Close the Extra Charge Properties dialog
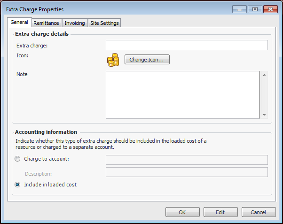Screen dimensions: 283x224 270,9
